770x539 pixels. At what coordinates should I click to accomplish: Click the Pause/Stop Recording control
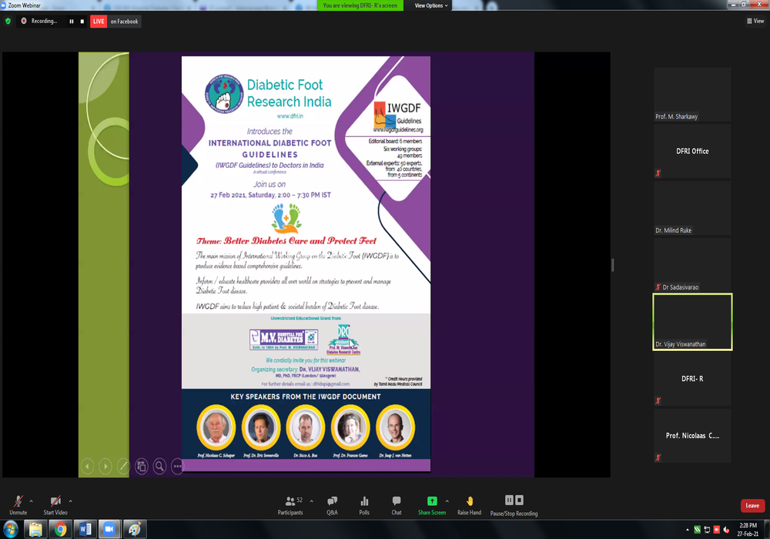(514, 504)
